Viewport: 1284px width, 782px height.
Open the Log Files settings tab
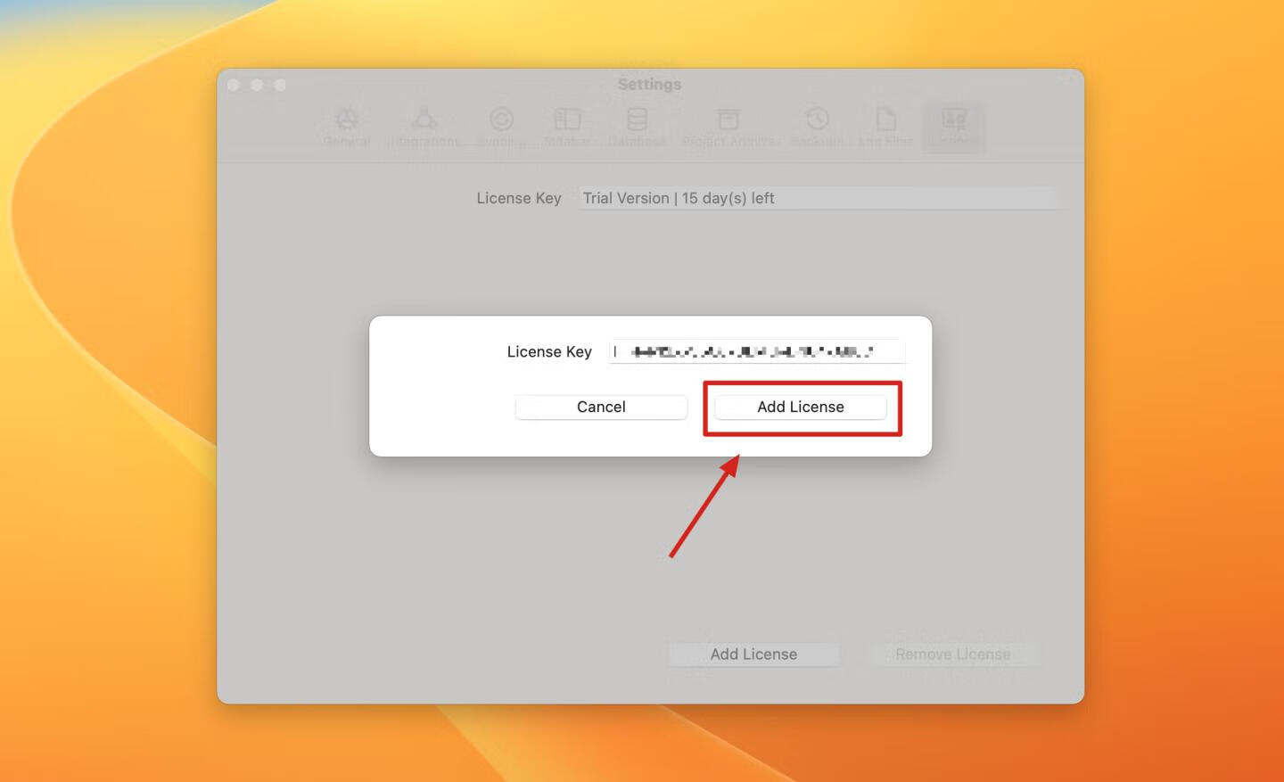pos(885,128)
